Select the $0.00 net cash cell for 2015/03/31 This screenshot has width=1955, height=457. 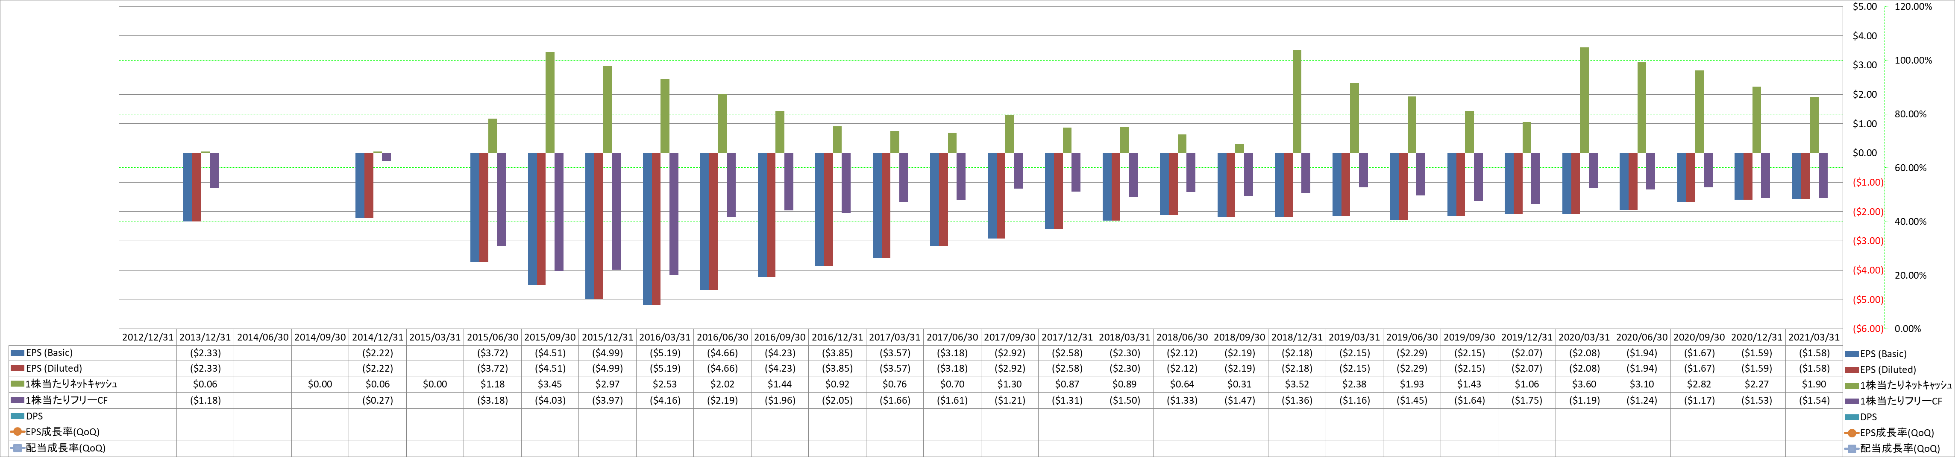pos(435,384)
